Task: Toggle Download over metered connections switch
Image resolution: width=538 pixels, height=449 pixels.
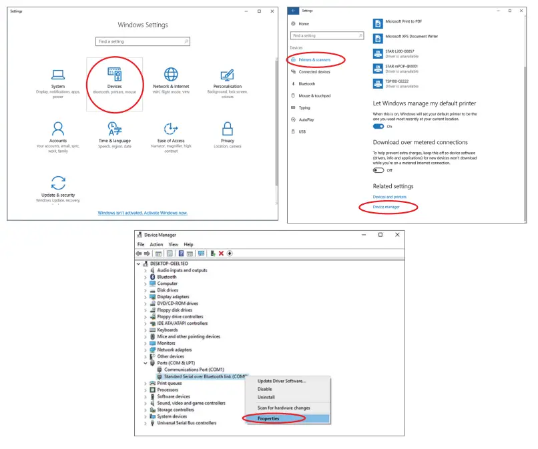Action: [378, 170]
